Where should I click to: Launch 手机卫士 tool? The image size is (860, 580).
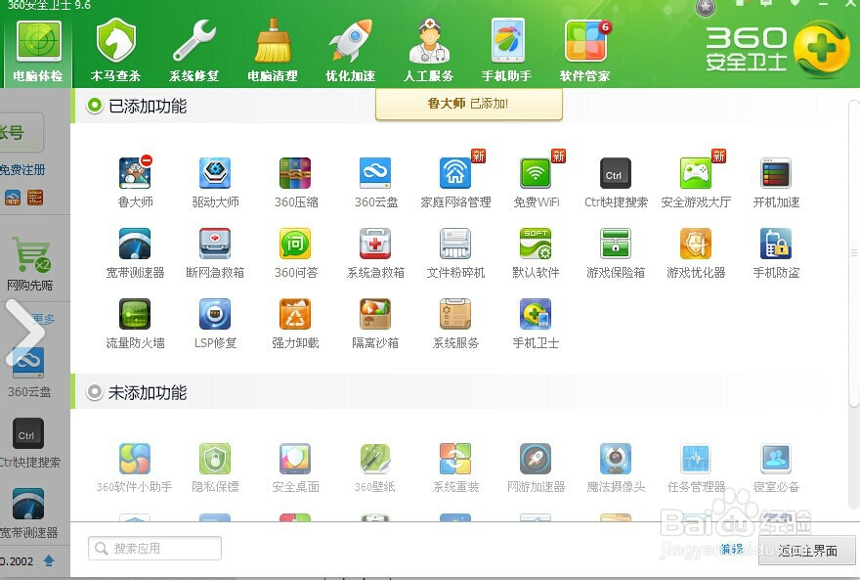pos(536,314)
